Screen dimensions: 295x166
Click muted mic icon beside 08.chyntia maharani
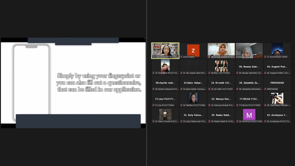[x=153, y=89]
